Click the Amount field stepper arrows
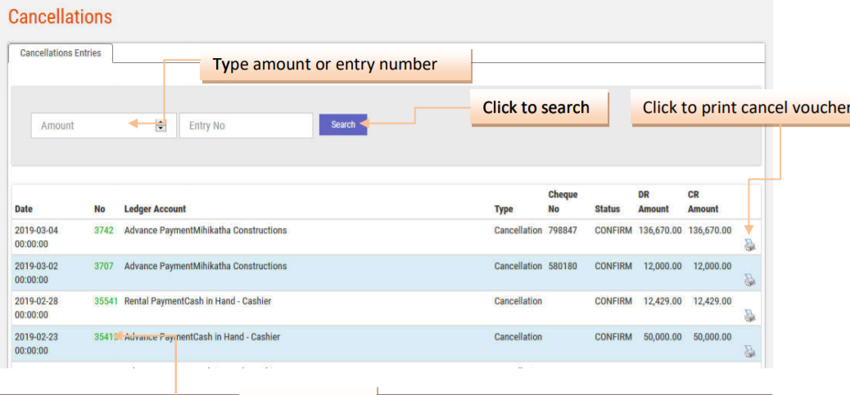This screenshot has height=395, width=850. (161, 125)
